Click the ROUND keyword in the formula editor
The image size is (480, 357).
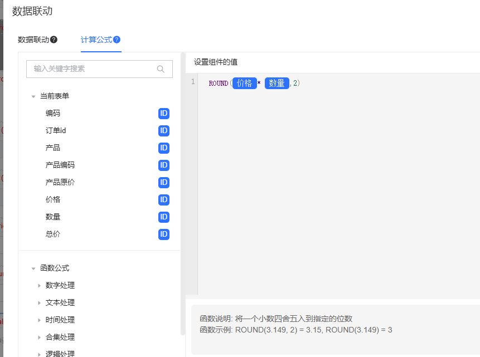tap(219, 84)
